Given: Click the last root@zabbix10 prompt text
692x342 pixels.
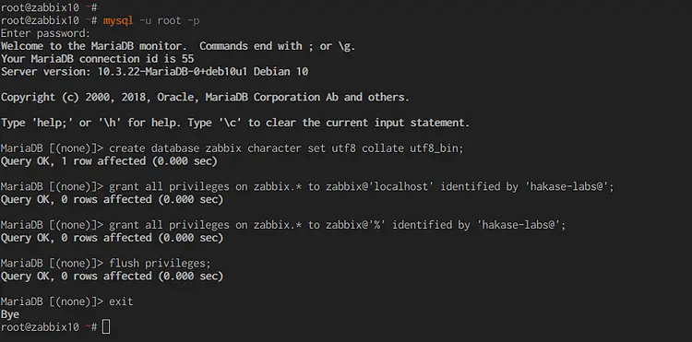Looking at the screenshot, I should [49, 327].
